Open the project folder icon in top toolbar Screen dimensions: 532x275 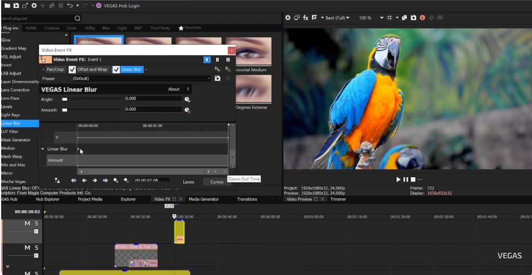pos(7,6)
